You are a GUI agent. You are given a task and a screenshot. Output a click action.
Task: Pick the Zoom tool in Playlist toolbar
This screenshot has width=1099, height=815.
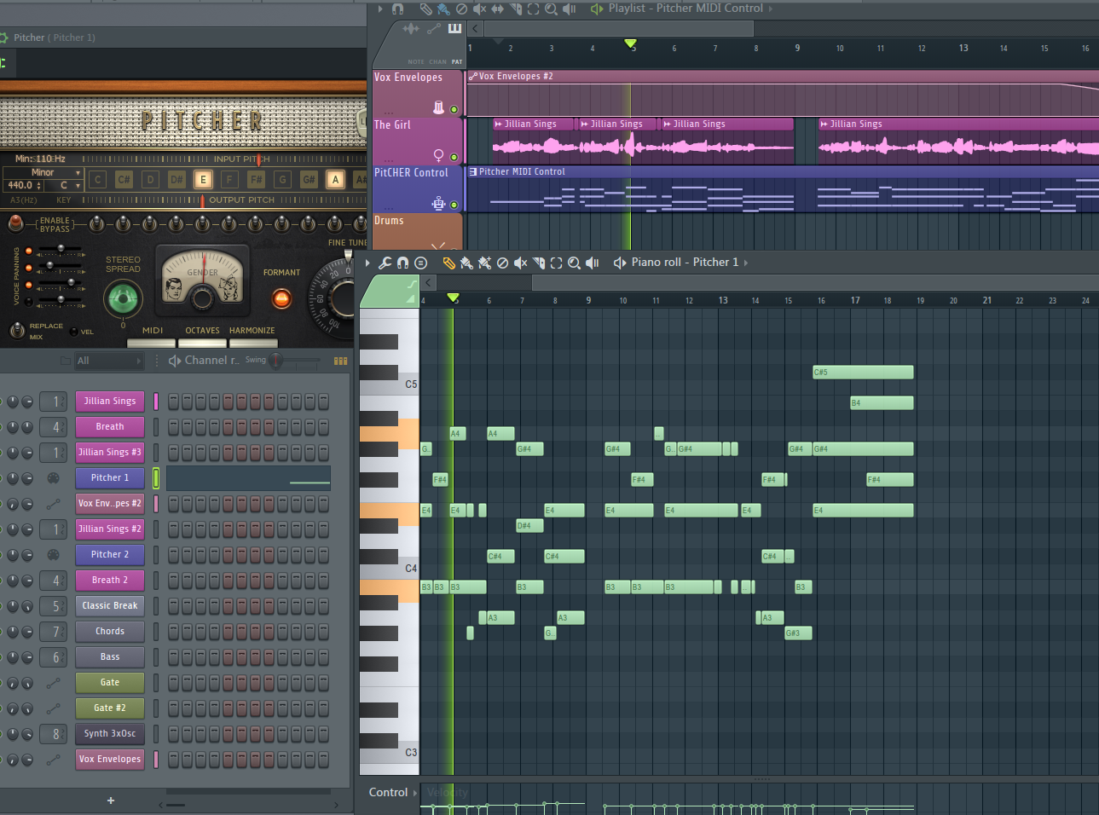[551, 9]
